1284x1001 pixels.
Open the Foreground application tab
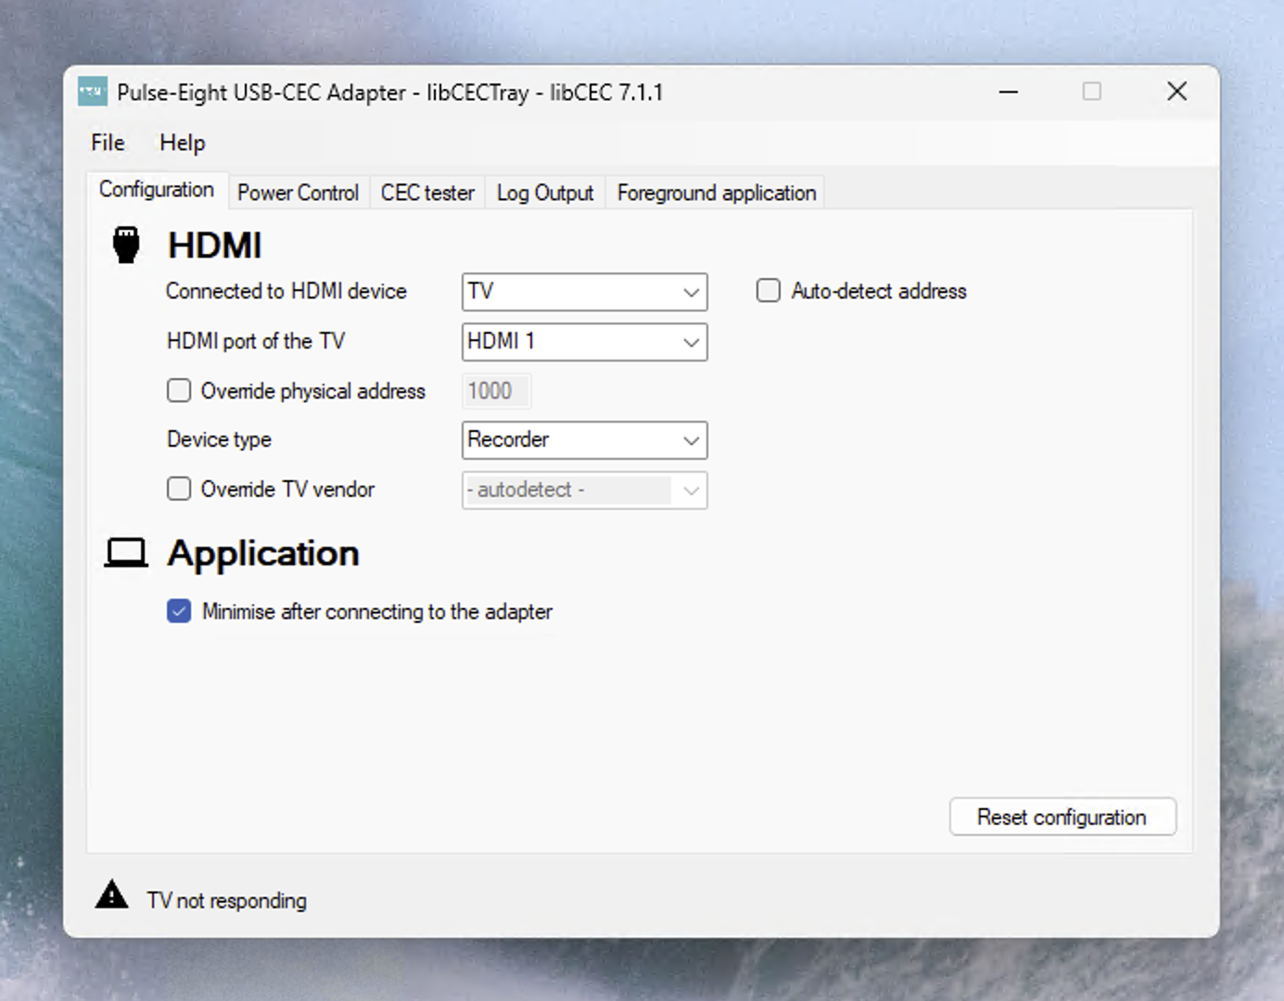point(717,193)
